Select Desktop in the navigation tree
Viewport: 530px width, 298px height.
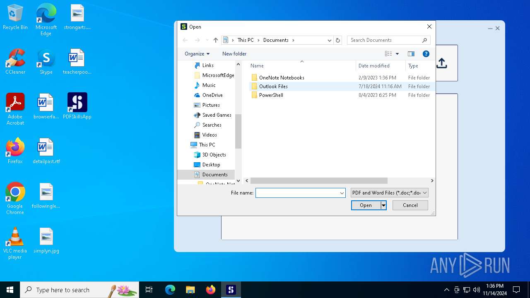pos(211,165)
